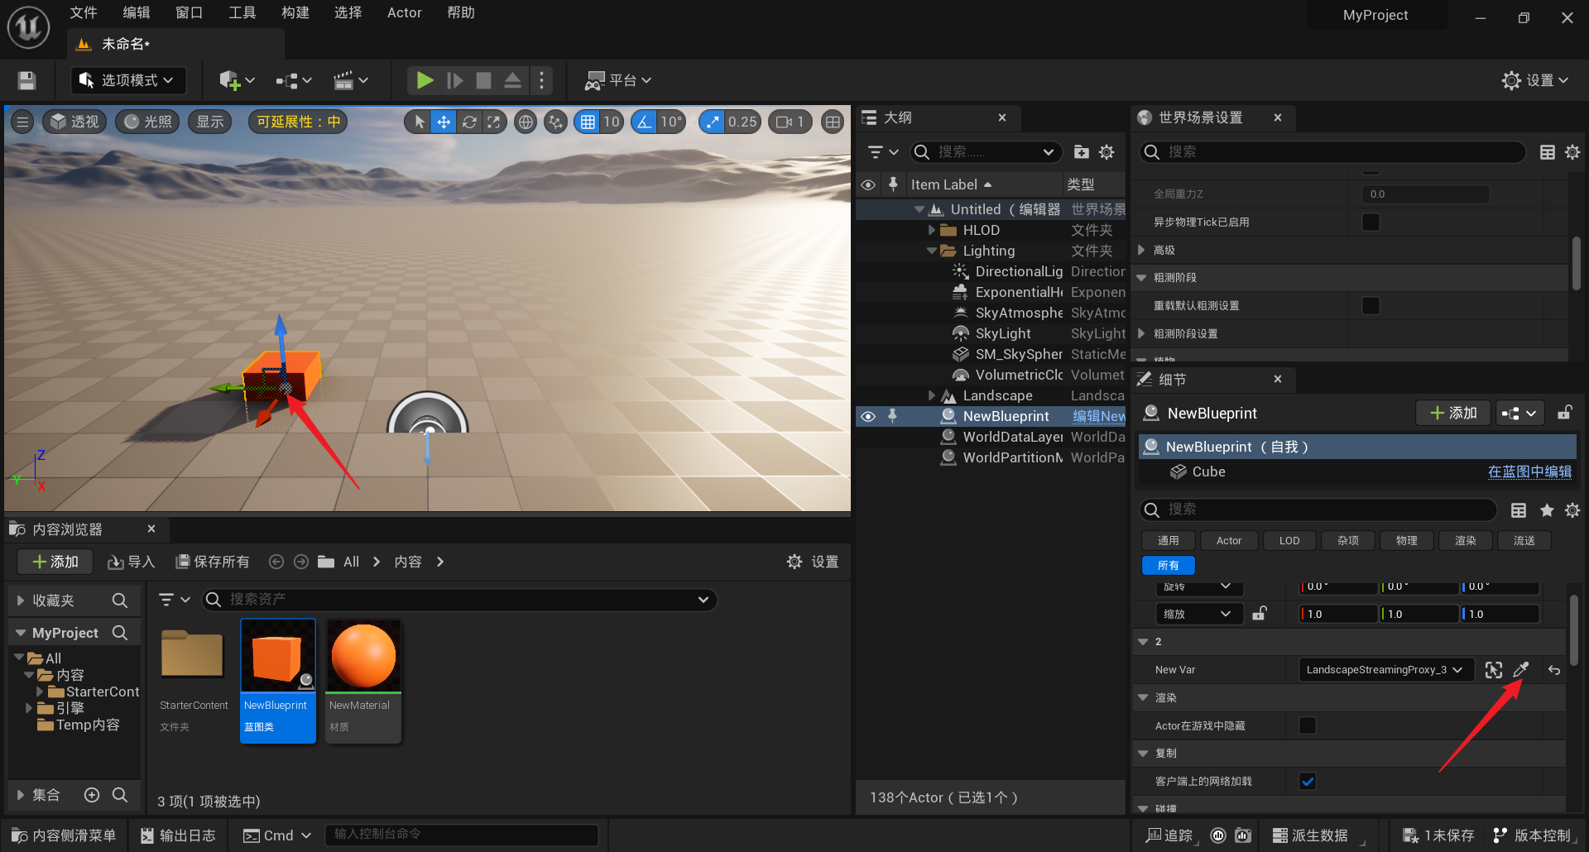The height and width of the screenshot is (852, 1589).
Task: Select the 物理 filter tab in details
Action: (1407, 541)
